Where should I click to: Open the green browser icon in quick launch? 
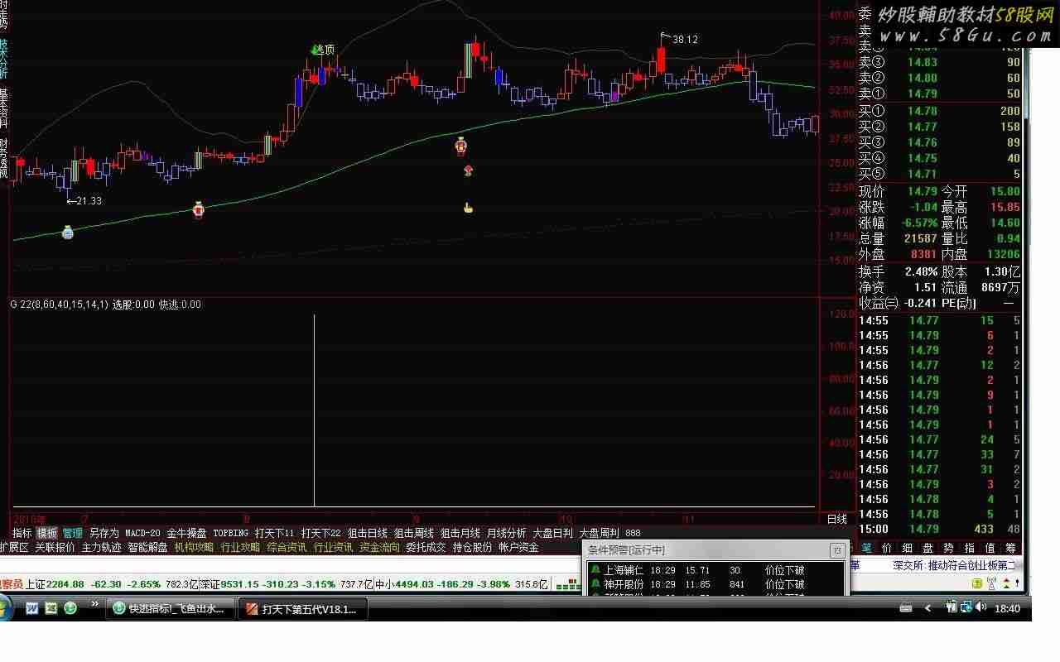70,608
